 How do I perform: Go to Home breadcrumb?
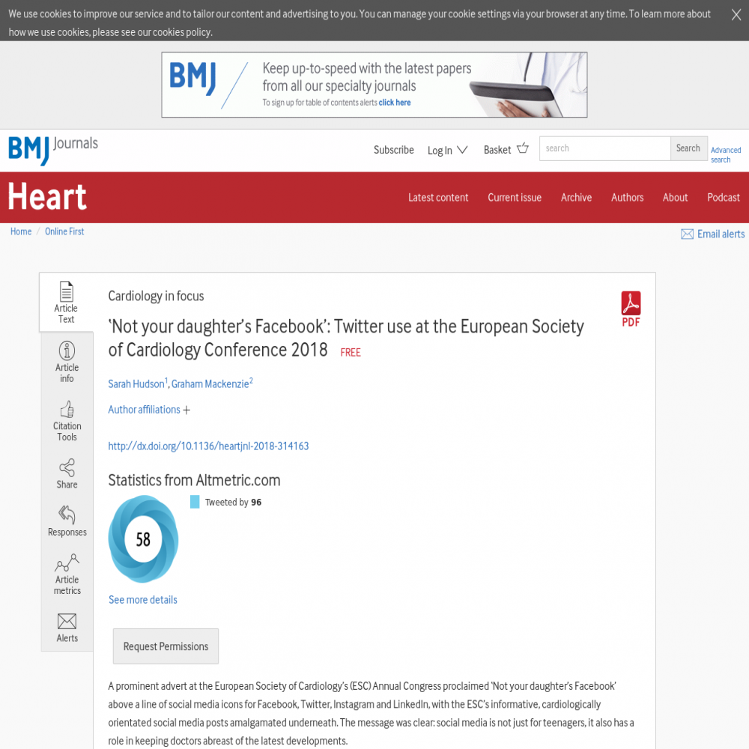(21, 231)
